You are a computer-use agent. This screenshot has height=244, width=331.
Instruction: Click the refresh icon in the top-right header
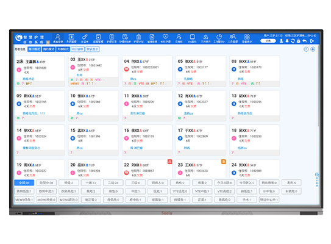coord(293,41)
